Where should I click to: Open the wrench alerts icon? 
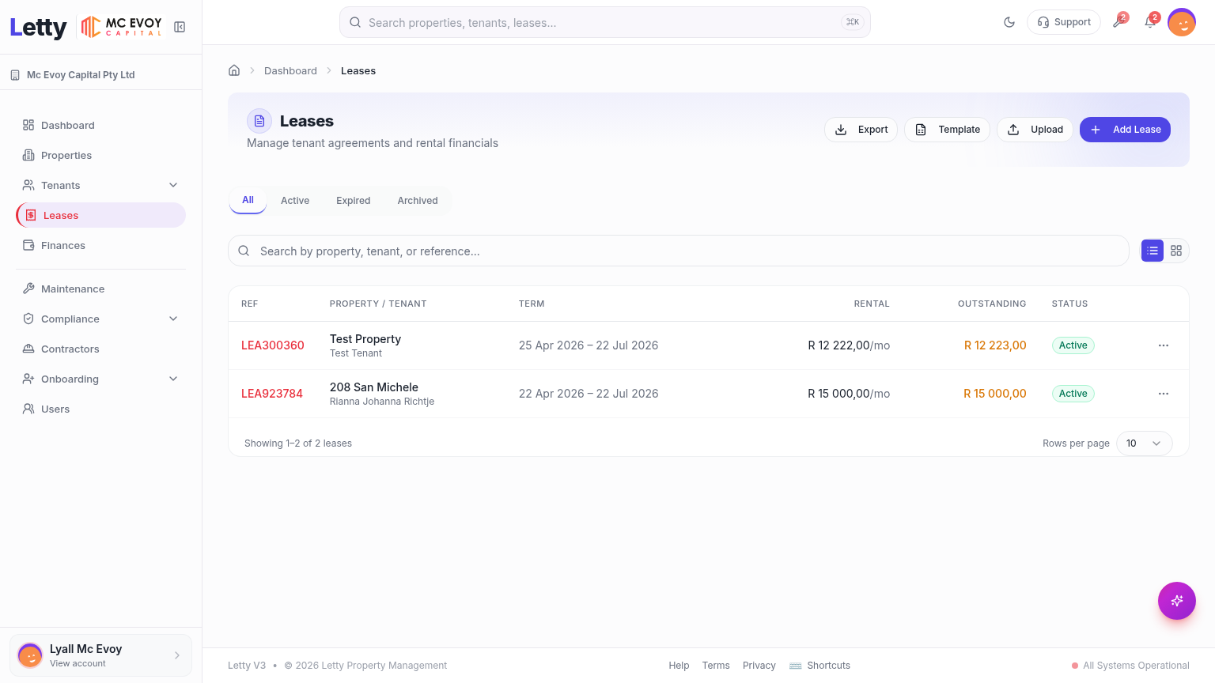(1118, 22)
